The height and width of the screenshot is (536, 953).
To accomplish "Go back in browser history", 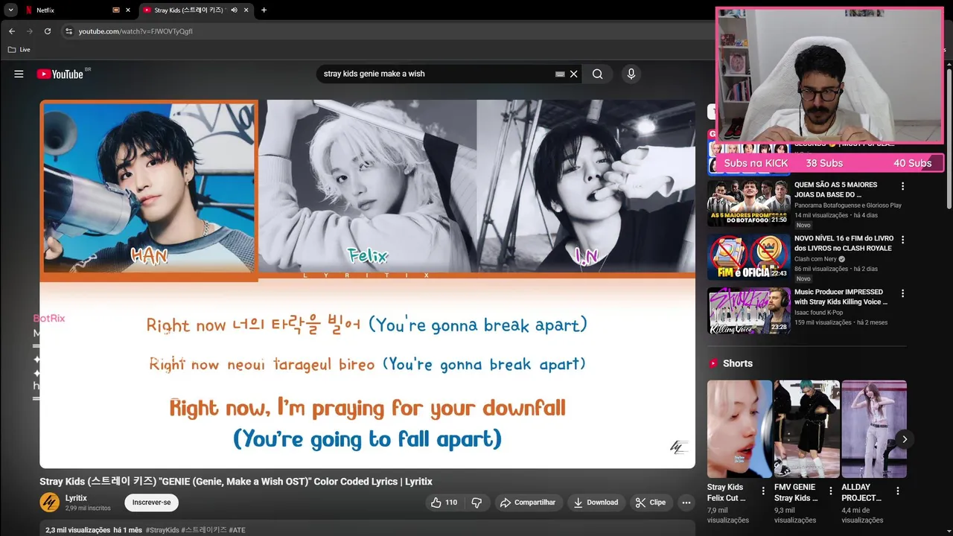I will (12, 31).
